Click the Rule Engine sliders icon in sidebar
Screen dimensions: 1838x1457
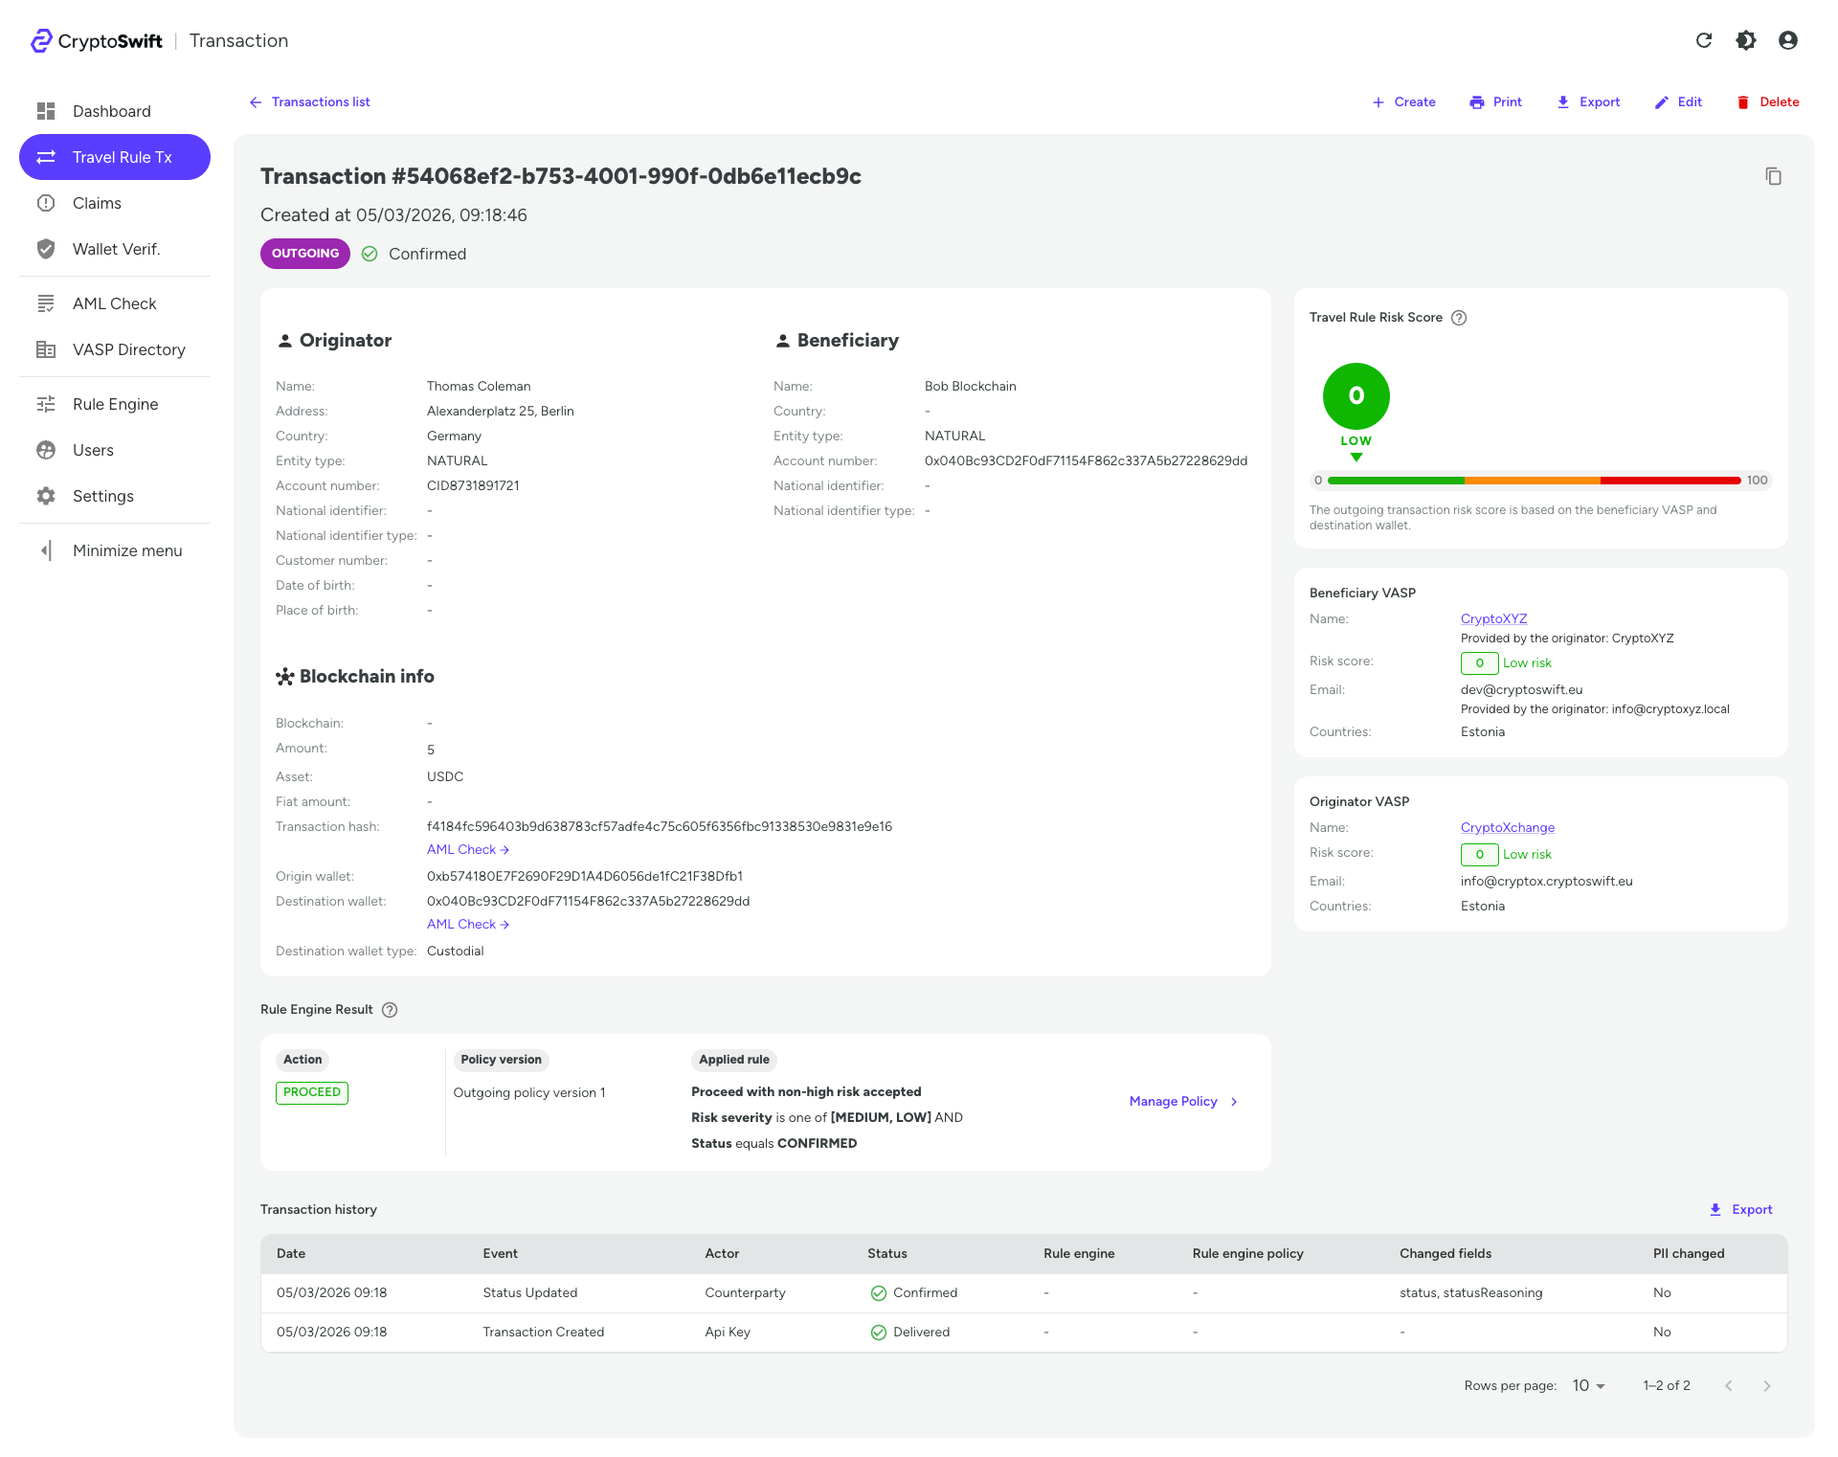tap(46, 403)
